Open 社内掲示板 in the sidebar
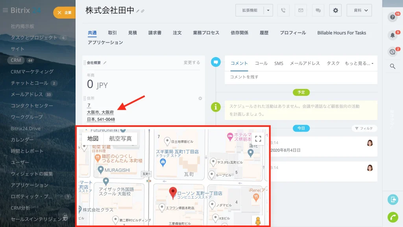 tap(22, 26)
